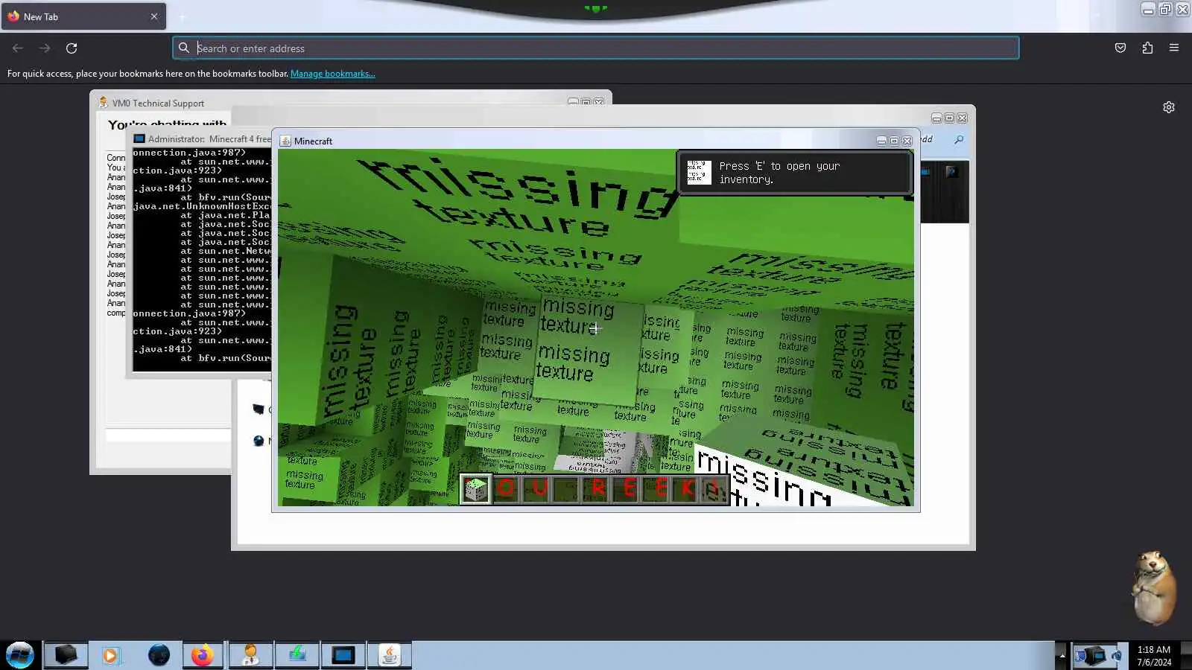Select the hotbar slot with red O
1192x670 pixels.
pyautogui.click(x=506, y=489)
